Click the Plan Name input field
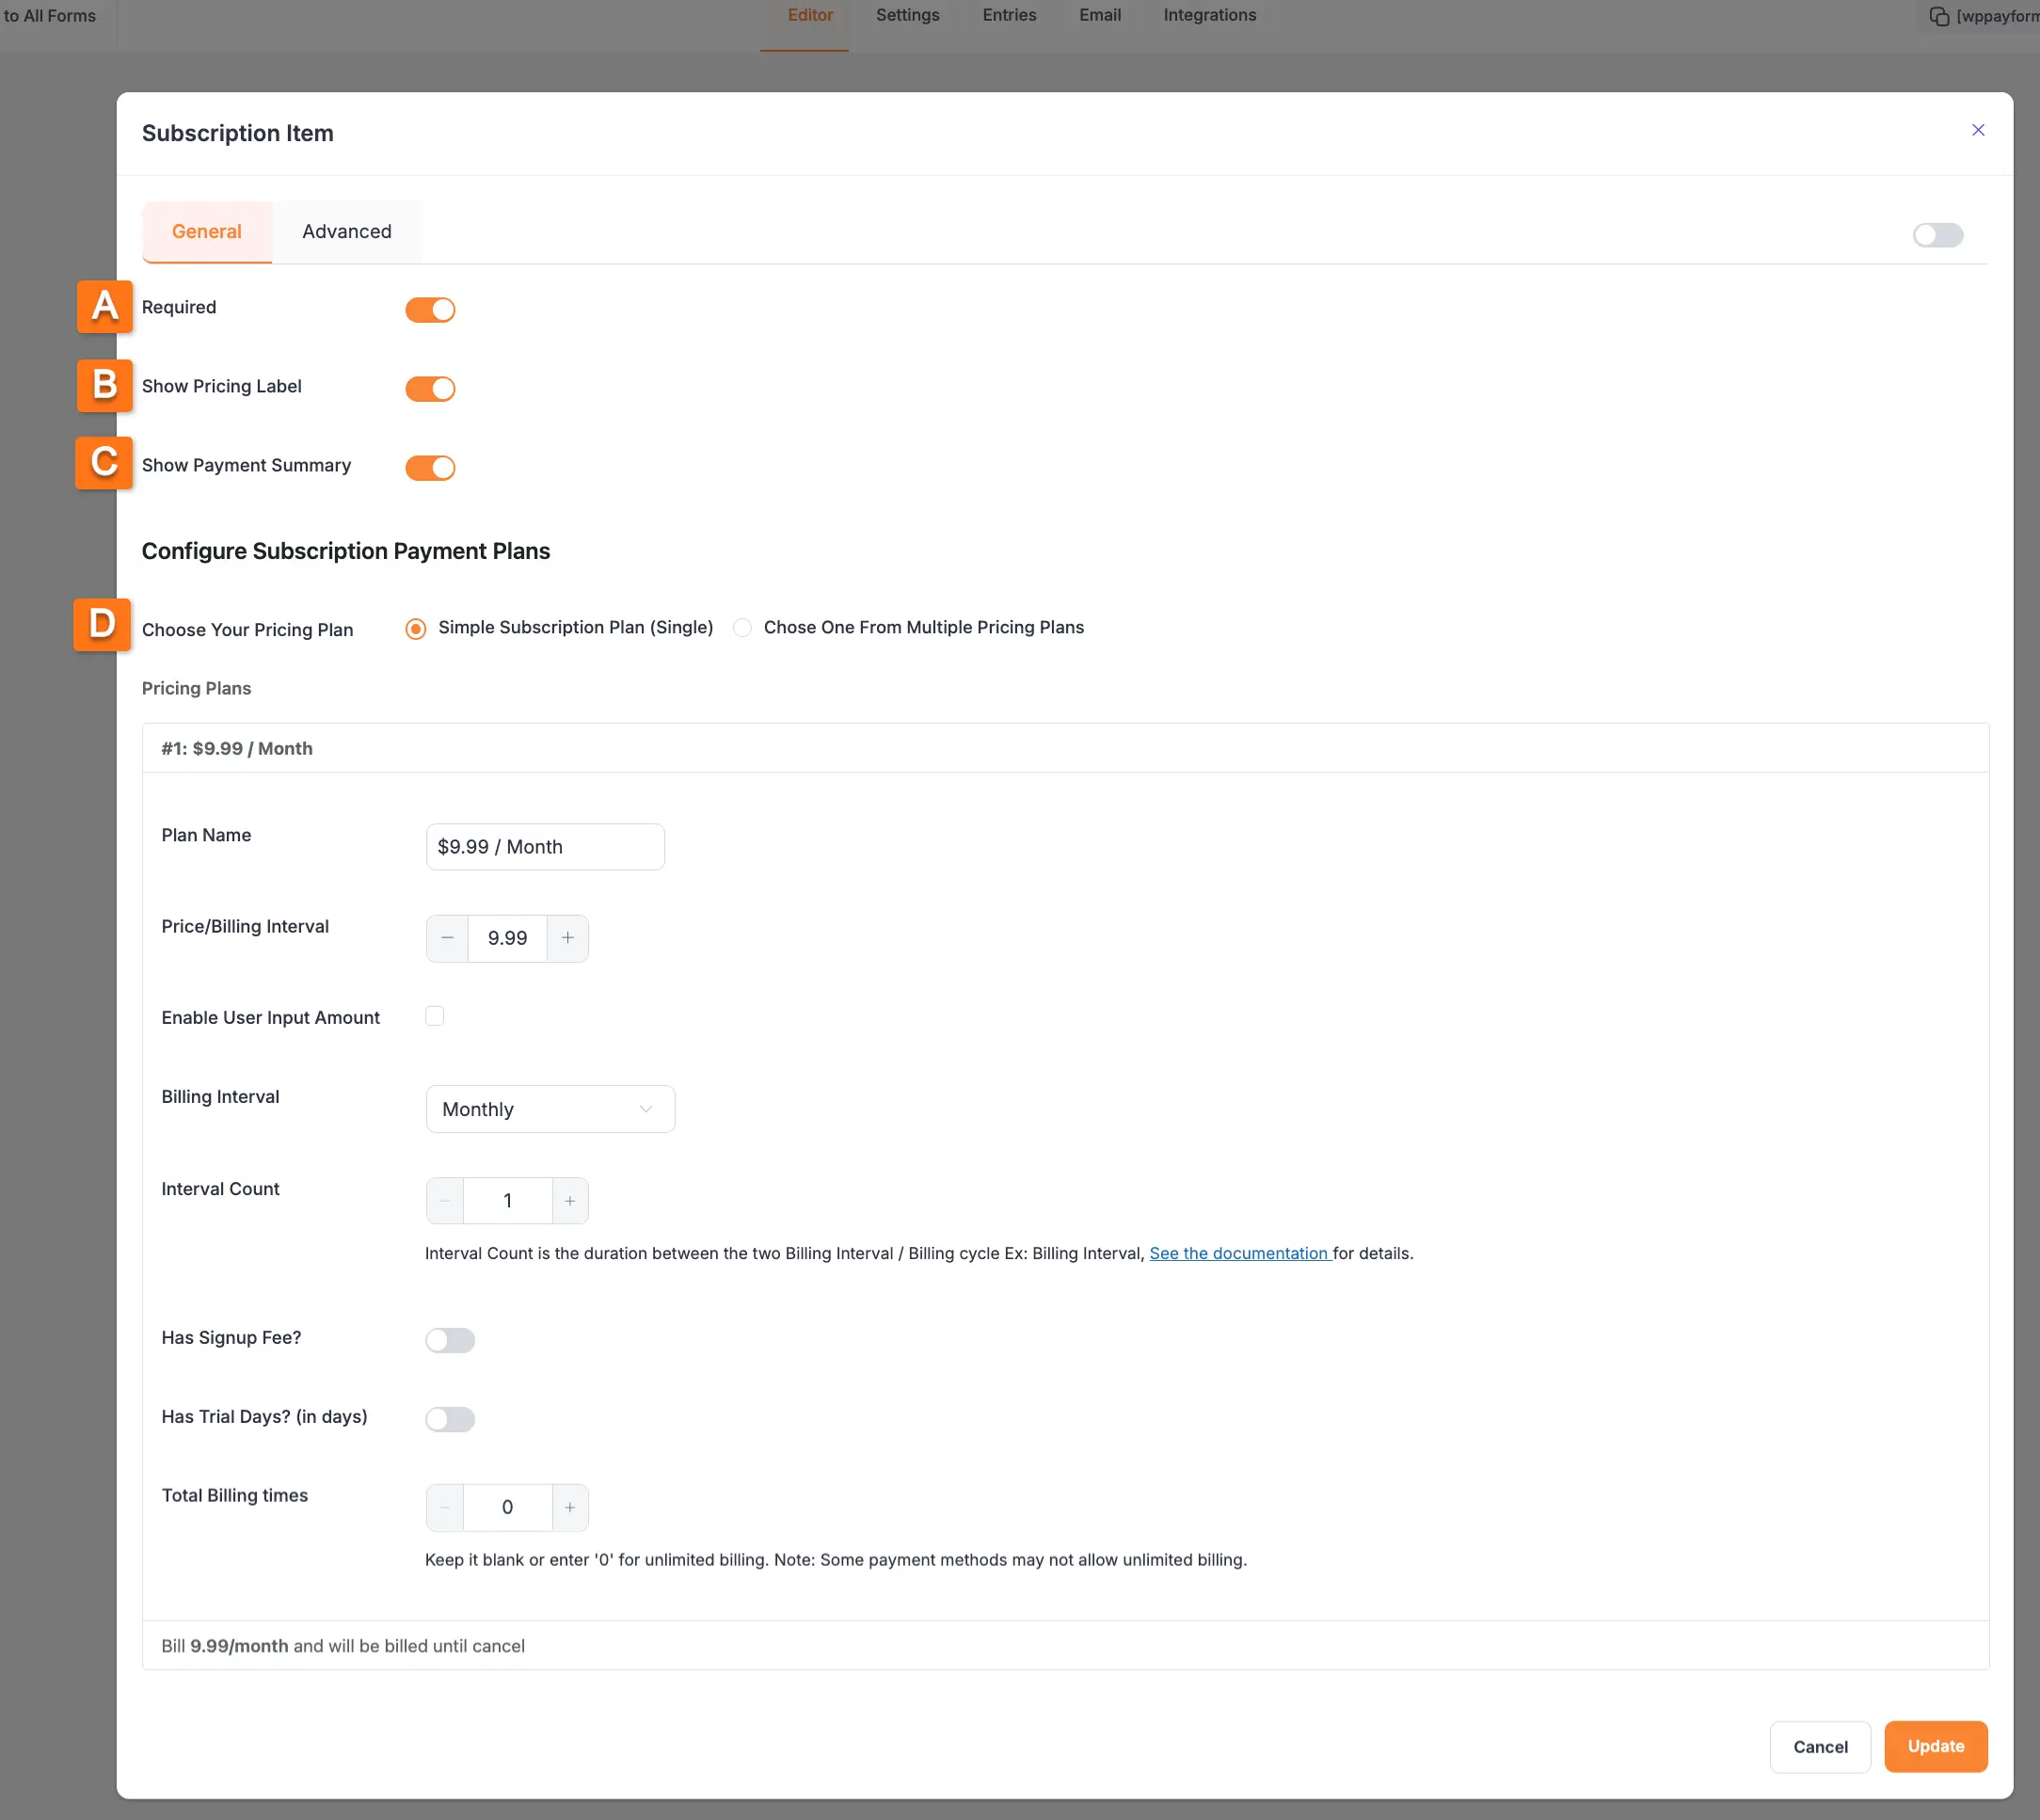The image size is (2040, 1820). [x=544, y=846]
